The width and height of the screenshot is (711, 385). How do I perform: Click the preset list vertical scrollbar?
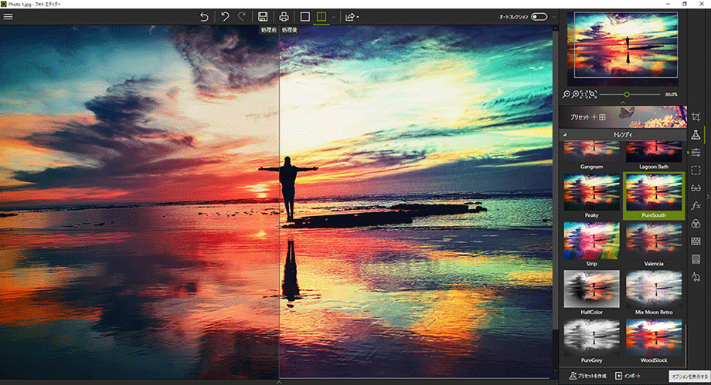[686, 346]
